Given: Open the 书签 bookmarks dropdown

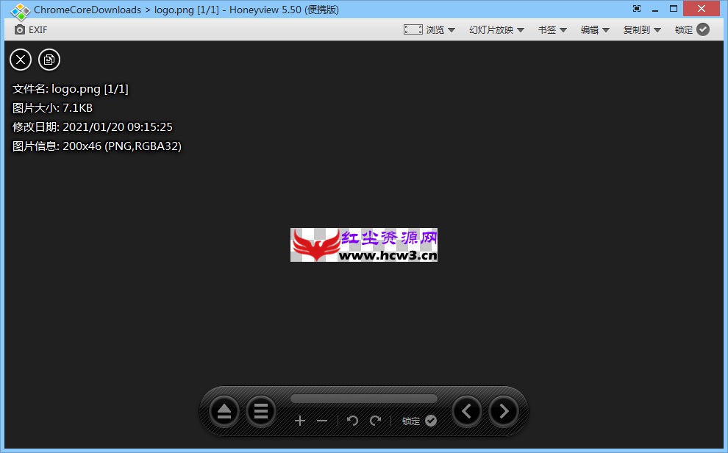Looking at the screenshot, I should point(552,29).
